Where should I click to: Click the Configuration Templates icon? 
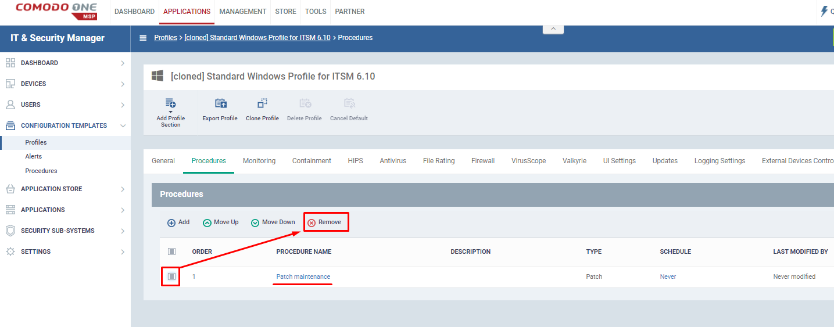10,125
